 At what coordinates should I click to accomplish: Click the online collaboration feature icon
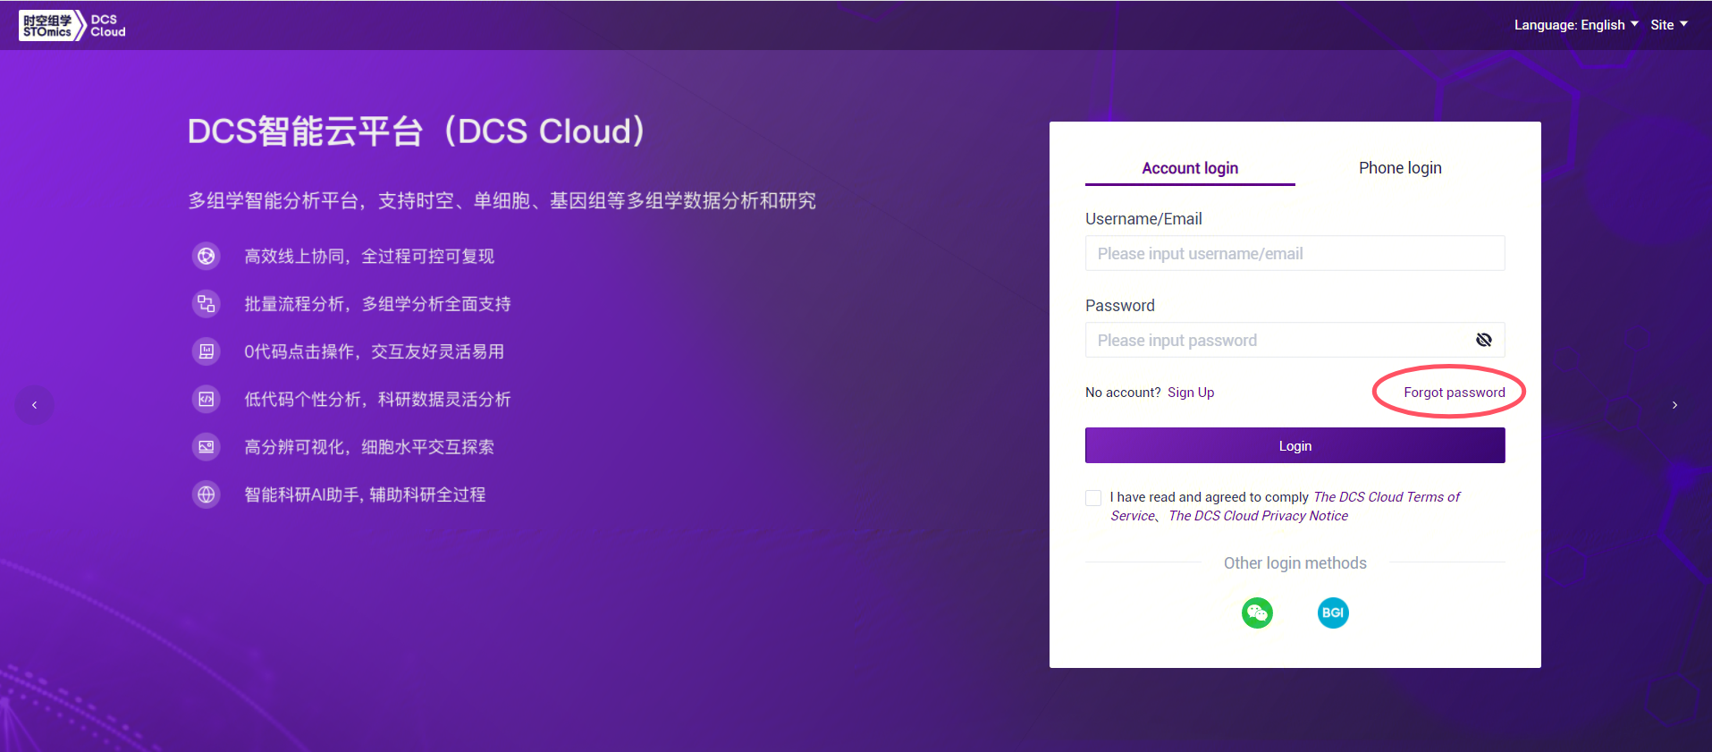[207, 257]
